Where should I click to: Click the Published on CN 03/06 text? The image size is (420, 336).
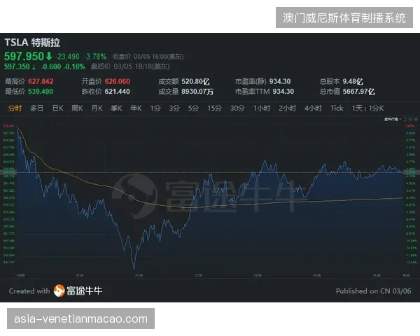pos(373,291)
